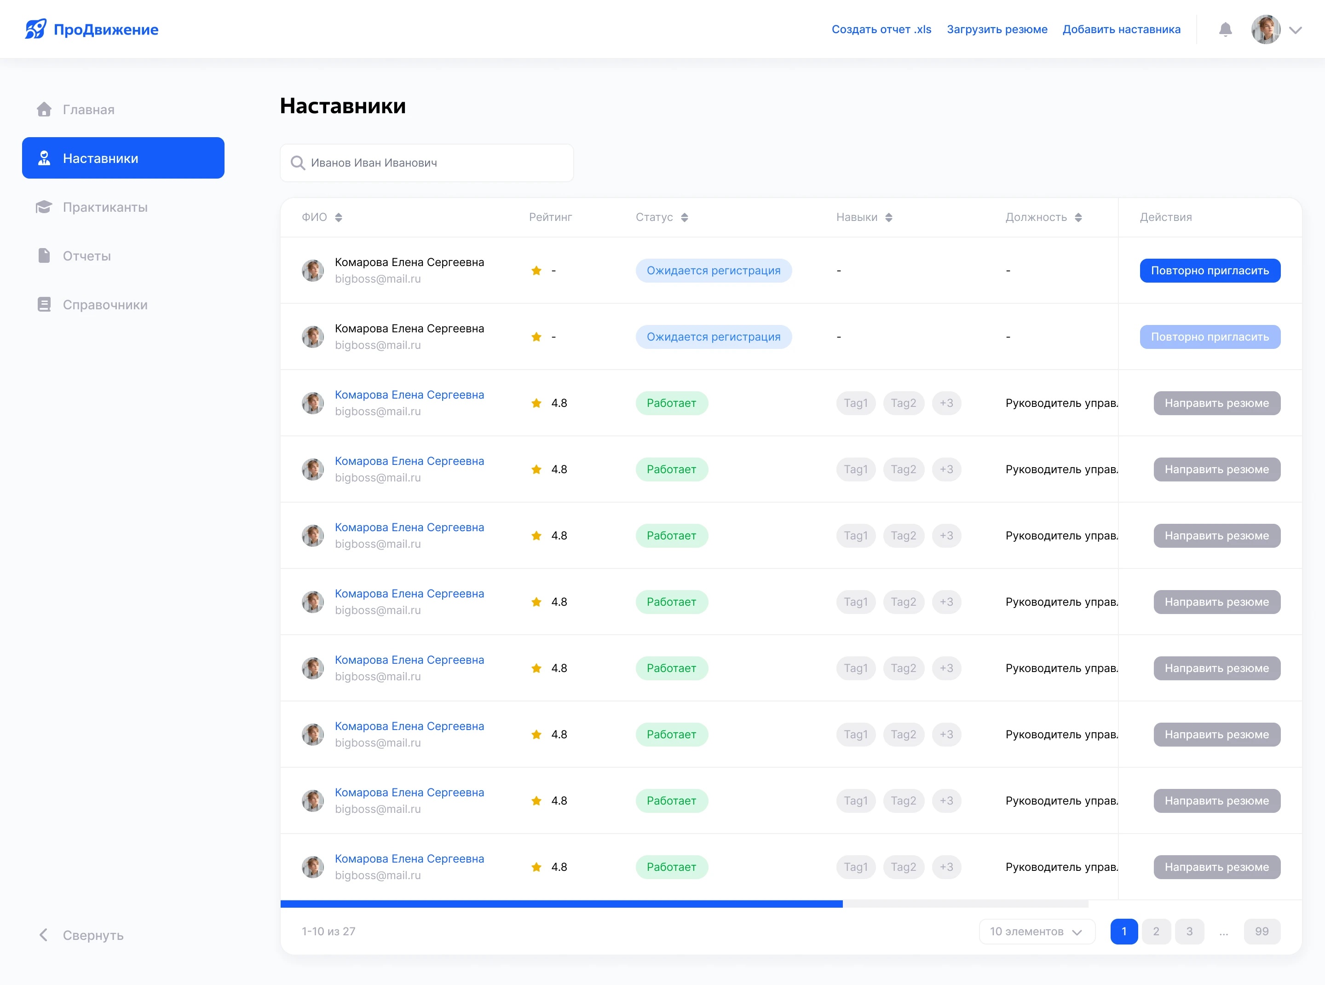The height and width of the screenshot is (985, 1325).
Task: Open Комарова Елена Сергеевна link in third row
Action: [x=409, y=395]
